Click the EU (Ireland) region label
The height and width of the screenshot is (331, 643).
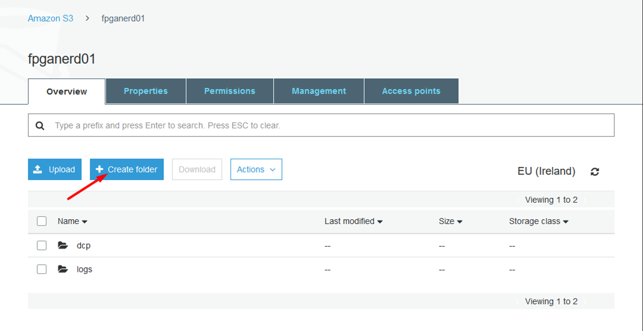pyautogui.click(x=546, y=171)
